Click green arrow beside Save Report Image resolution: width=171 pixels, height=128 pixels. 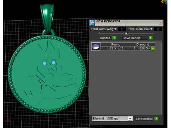point(151,38)
